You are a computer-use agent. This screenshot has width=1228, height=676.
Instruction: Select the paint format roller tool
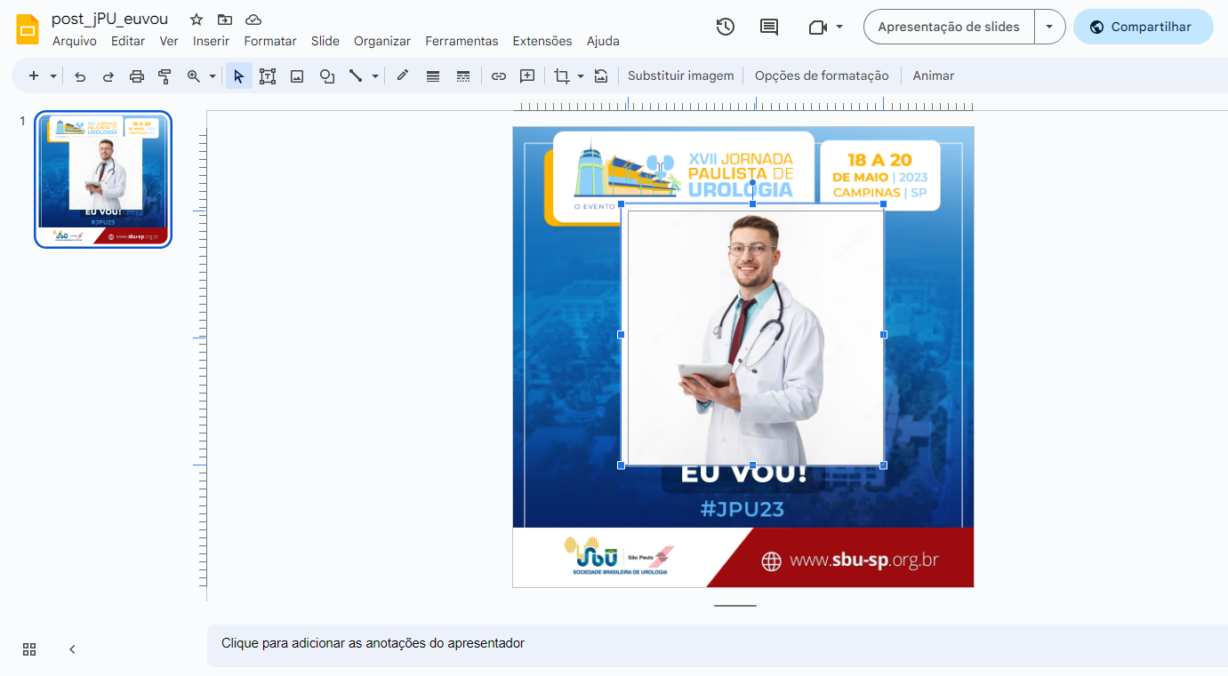tap(165, 76)
